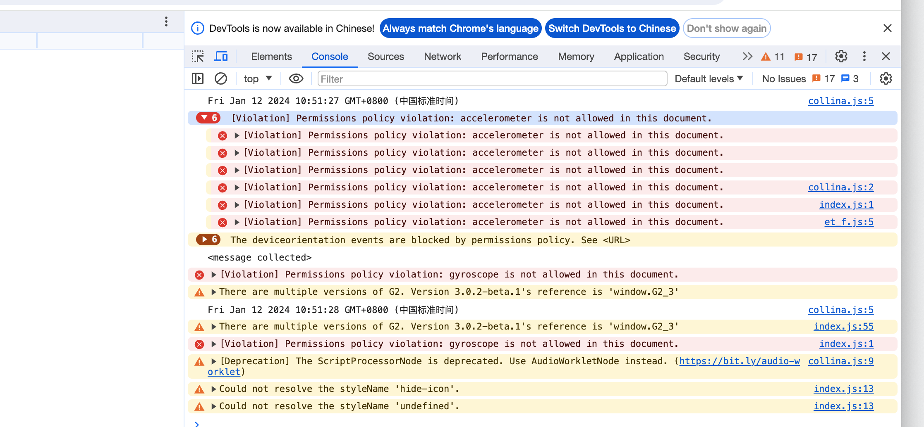The image size is (924, 427).
Task: Click Always match Chrome's language button
Action: click(x=460, y=28)
